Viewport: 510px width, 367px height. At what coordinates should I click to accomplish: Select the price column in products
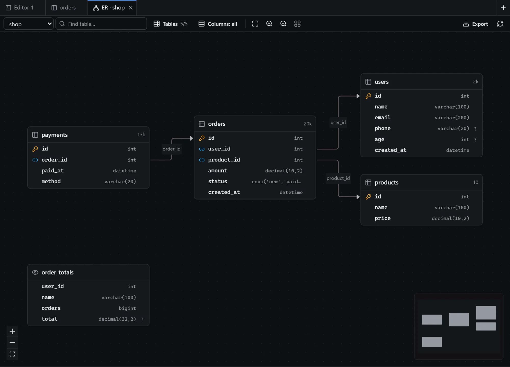(422, 218)
